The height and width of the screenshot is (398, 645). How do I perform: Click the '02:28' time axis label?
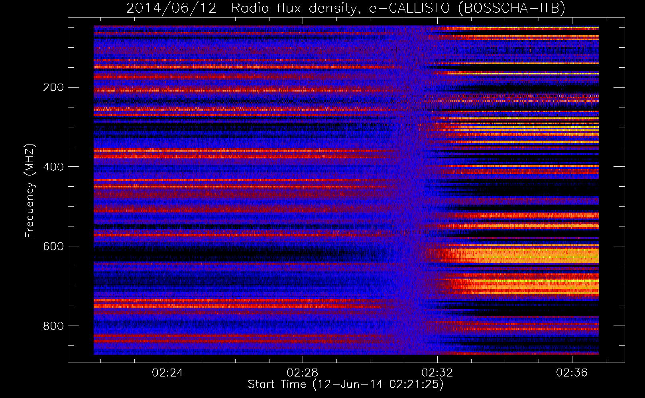303,373
